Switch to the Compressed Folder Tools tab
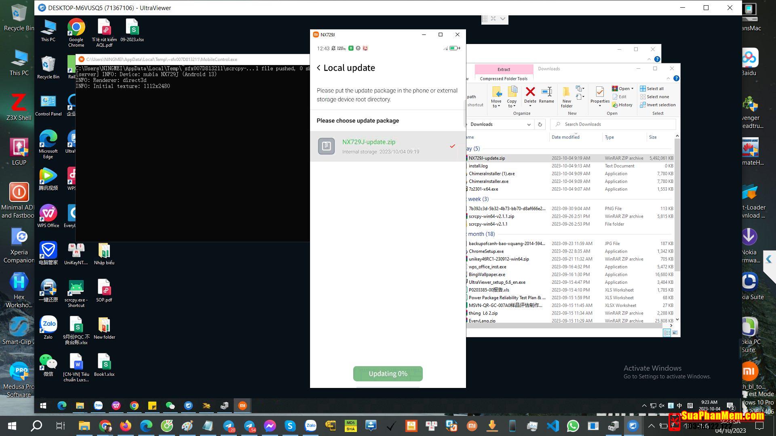Image resolution: width=776 pixels, height=436 pixels. 504,79
